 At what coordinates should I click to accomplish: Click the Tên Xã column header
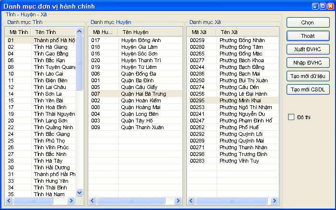tap(247, 32)
